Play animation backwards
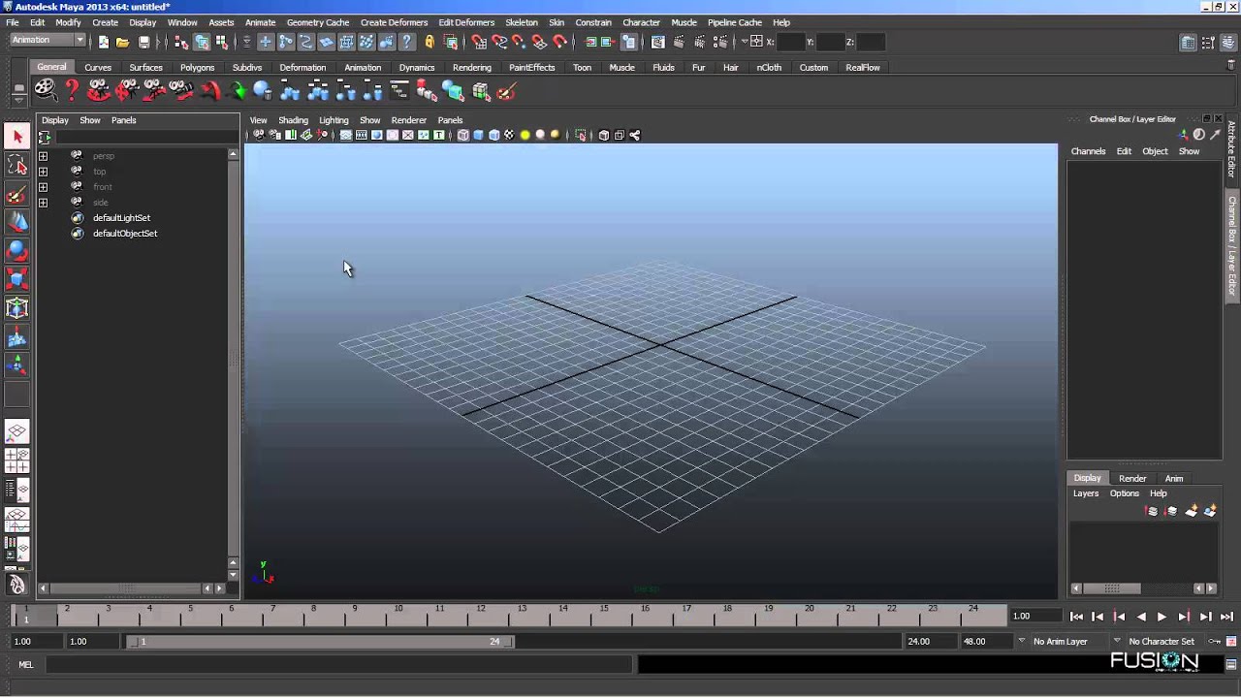Image resolution: width=1241 pixels, height=698 pixels. (1141, 617)
